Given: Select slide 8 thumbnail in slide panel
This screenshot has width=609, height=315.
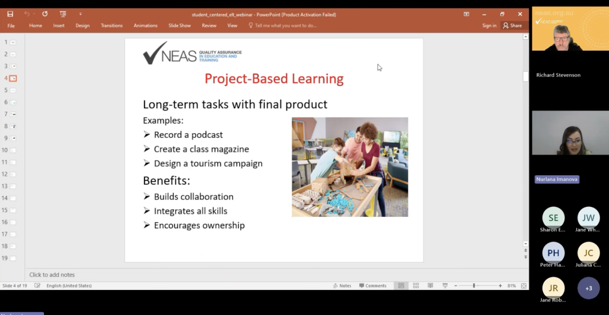Looking at the screenshot, I should [13, 126].
